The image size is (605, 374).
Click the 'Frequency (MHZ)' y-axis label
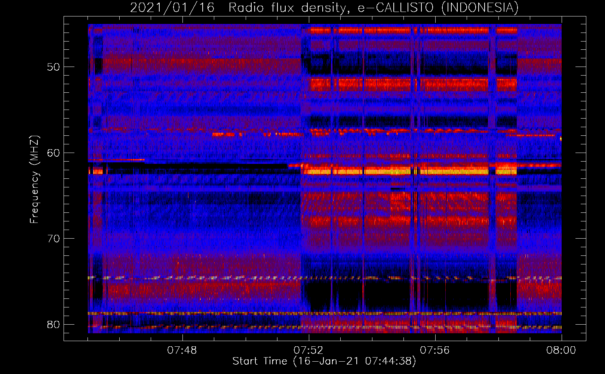click(34, 180)
